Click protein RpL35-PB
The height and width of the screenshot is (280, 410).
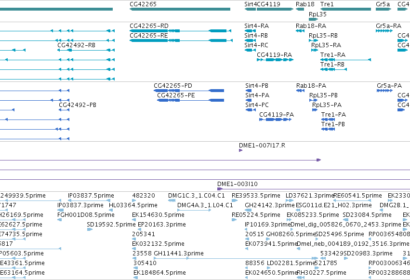tap(313, 100)
